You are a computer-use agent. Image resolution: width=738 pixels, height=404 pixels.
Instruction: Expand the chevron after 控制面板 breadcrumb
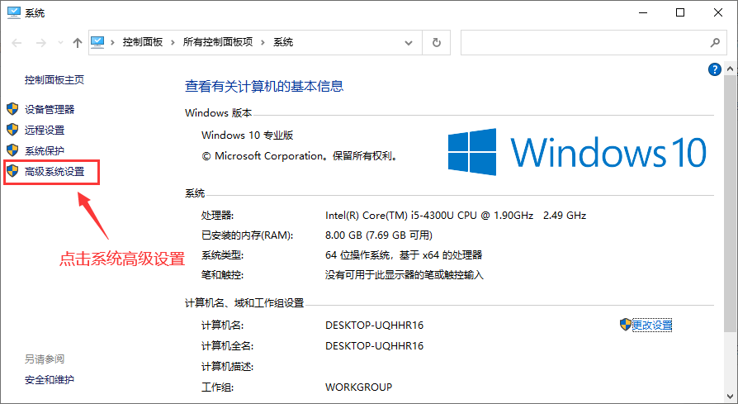coord(173,43)
